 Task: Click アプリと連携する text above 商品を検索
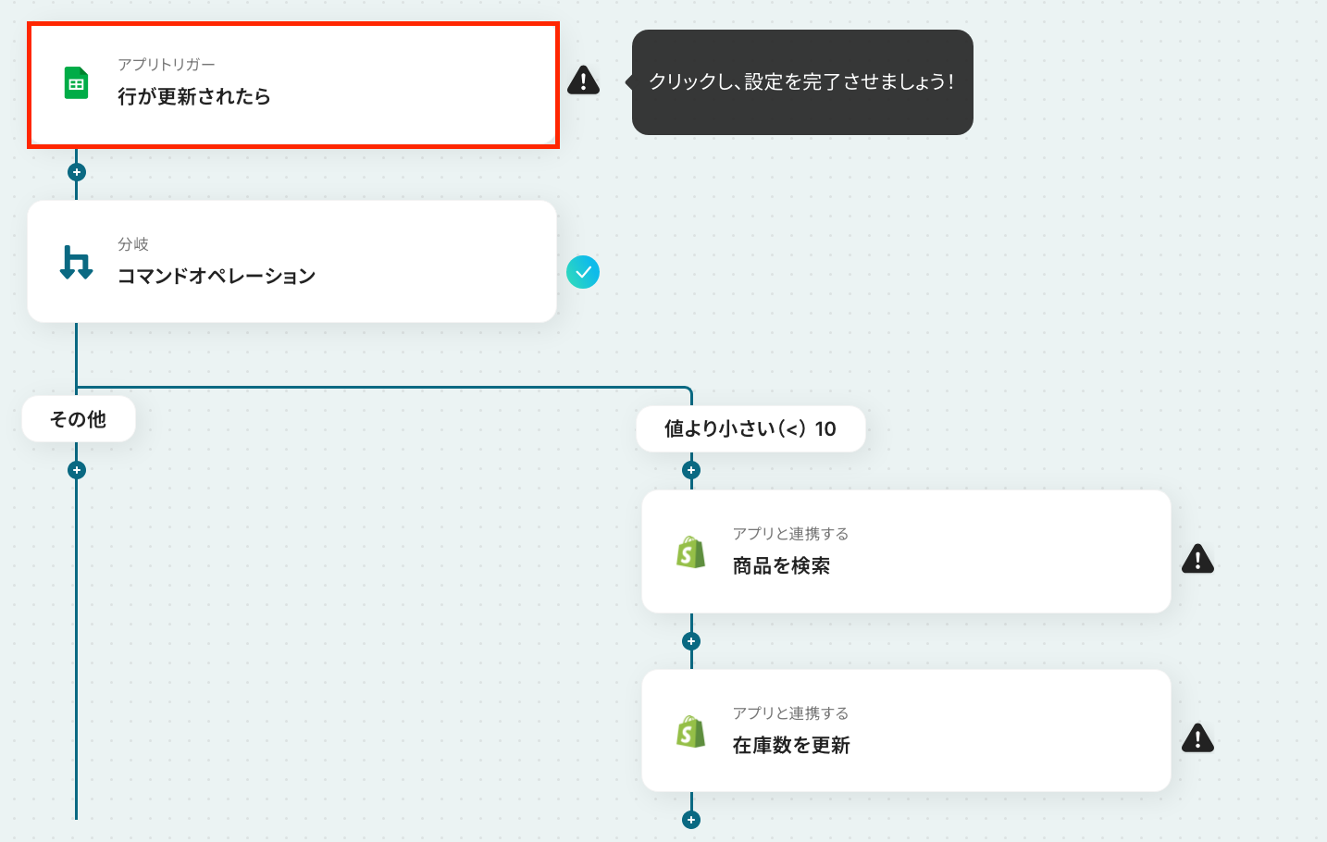point(790,534)
